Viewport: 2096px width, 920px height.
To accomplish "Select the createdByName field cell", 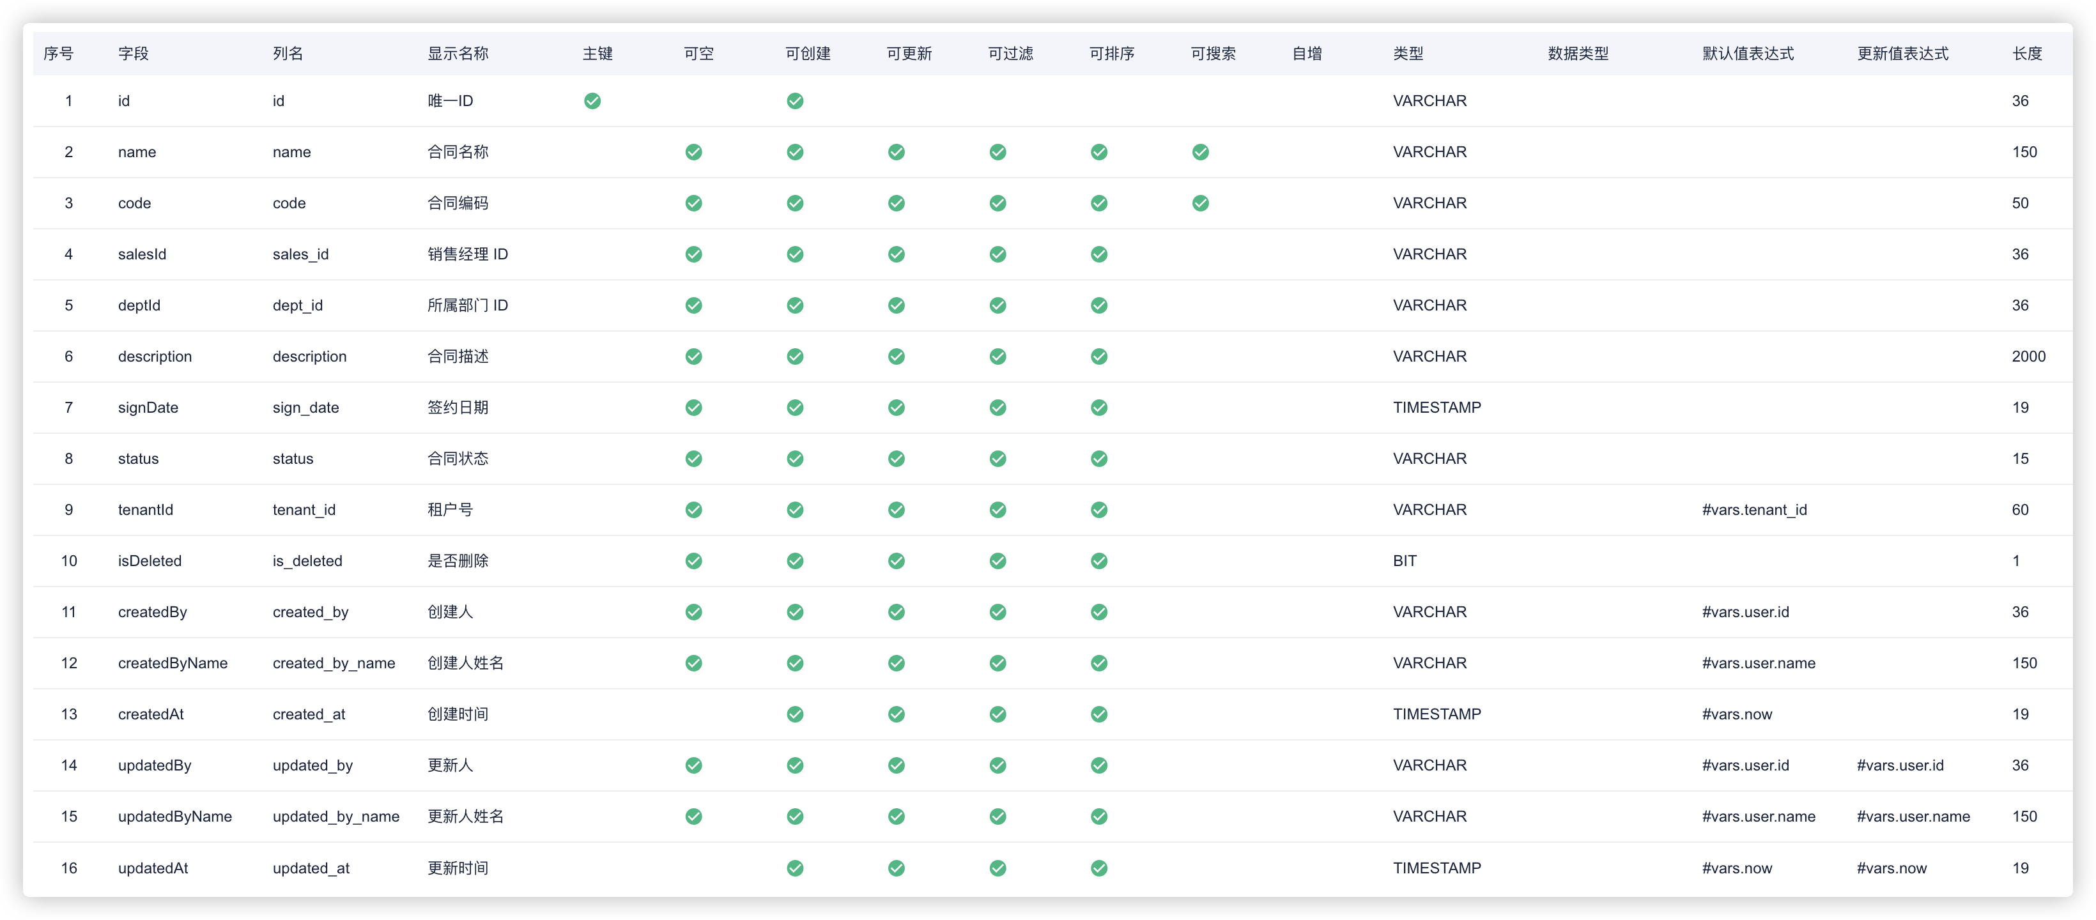I will click(173, 663).
